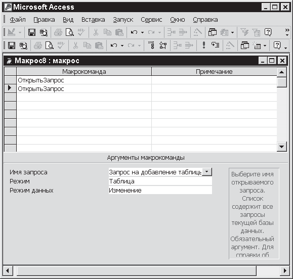Click the Help question mark icon
Viewport: 293px width, 279px height.
coord(277,45)
